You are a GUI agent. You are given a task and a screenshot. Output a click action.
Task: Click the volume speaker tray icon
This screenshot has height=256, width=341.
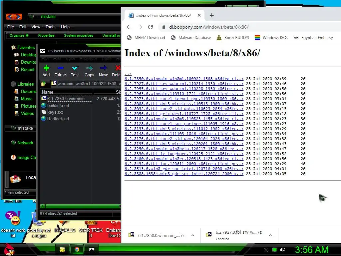(x=283, y=250)
